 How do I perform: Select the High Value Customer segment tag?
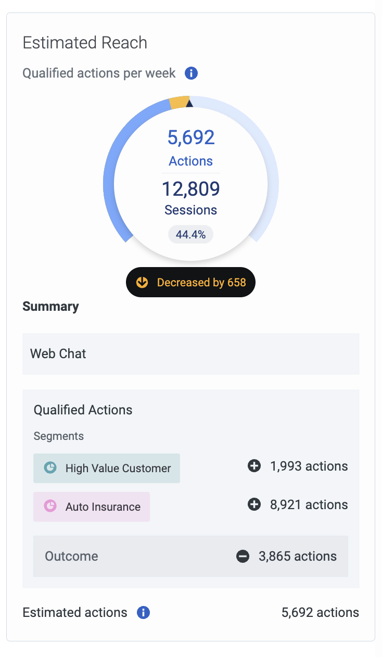[x=107, y=468]
